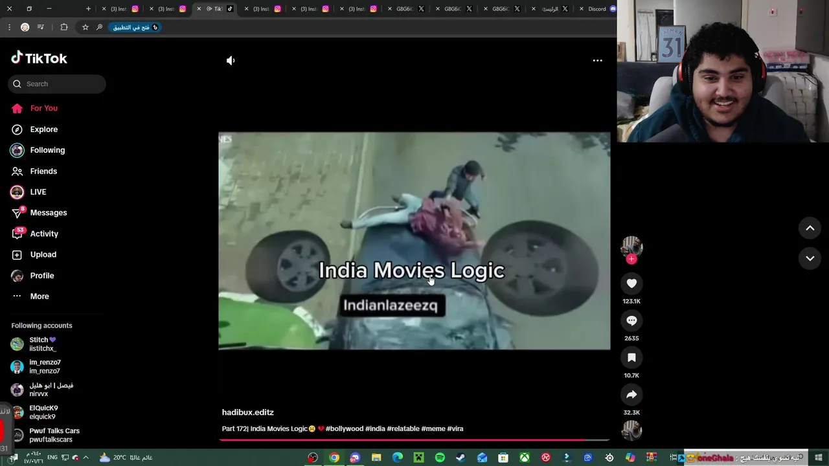This screenshot has height=466, width=829.
Task: Follow the creator with the red plus badge
Action: click(x=631, y=259)
